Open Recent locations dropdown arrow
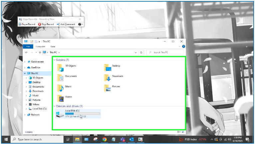The image size is (255, 145). click(x=36, y=53)
